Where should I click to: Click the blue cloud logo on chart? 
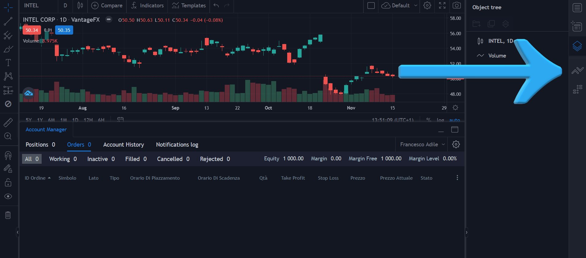click(x=29, y=93)
